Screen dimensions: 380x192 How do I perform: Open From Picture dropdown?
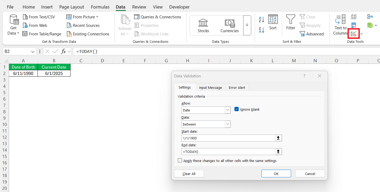point(82,17)
